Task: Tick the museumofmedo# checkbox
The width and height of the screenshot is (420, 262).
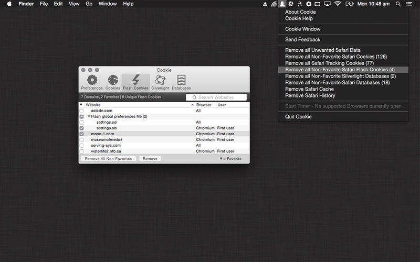Action: [x=82, y=140]
